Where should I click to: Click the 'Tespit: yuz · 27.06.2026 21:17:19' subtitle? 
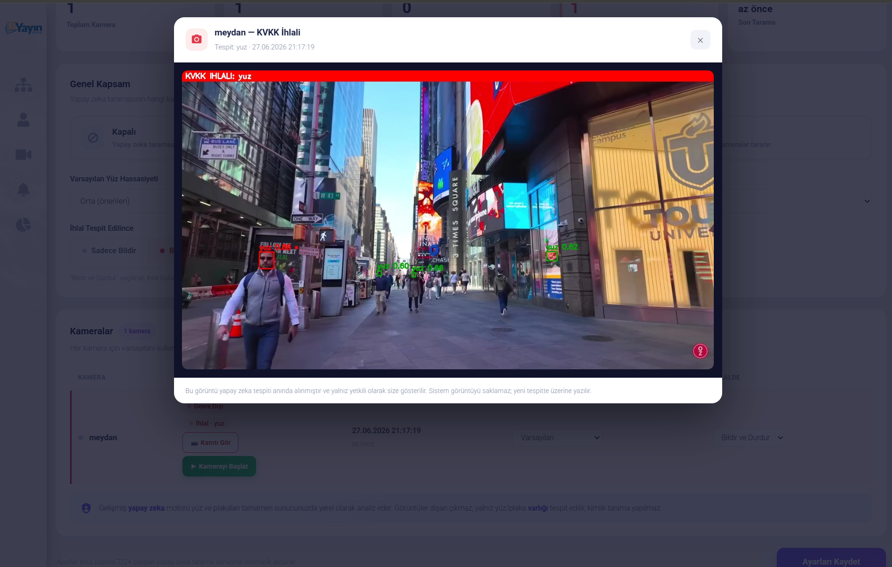265,47
